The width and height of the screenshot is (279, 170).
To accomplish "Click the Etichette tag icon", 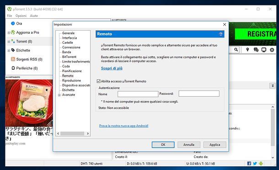I will pyautogui.click(x=13, y=50).
